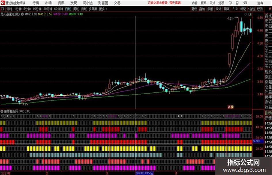Open the 问小达 menu
This screenshot has width=272, height=175.
[88, 3]
